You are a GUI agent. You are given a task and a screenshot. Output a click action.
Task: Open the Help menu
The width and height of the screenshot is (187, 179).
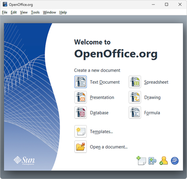click(63, 12)
